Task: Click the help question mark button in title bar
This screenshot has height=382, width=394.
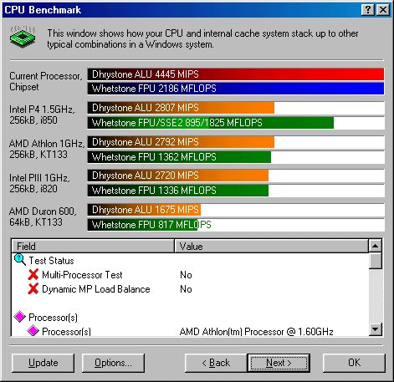Action: coord(368,10)
